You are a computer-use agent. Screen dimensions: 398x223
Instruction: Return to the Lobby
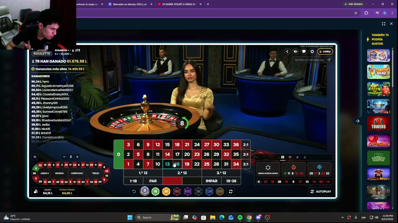[325, 51]
